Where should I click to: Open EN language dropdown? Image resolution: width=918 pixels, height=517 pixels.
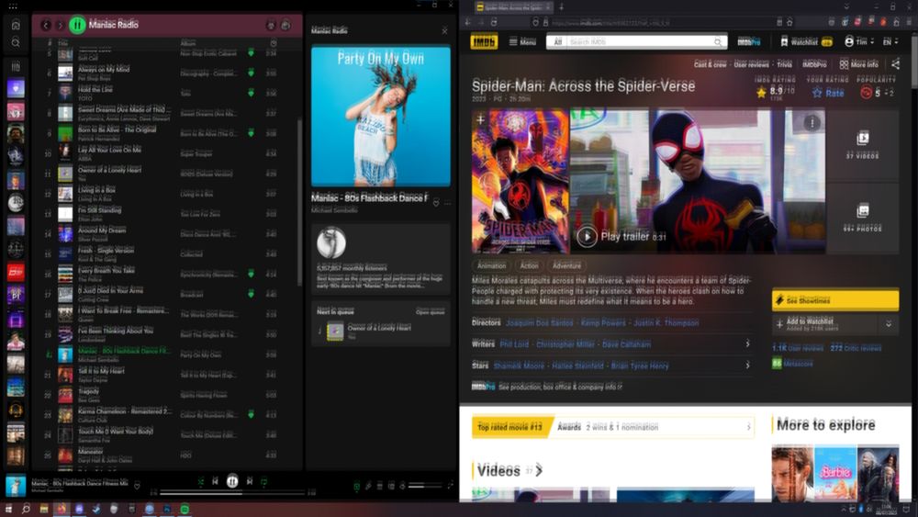(x=890, y=42)
